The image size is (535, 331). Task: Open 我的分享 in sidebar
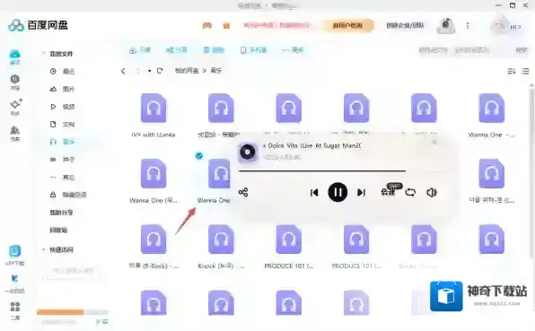pos(61,213)
